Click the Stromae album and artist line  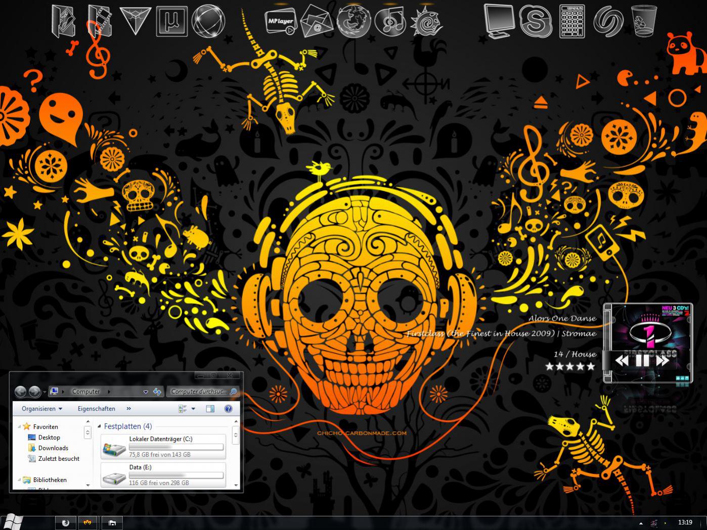point(501,333)
